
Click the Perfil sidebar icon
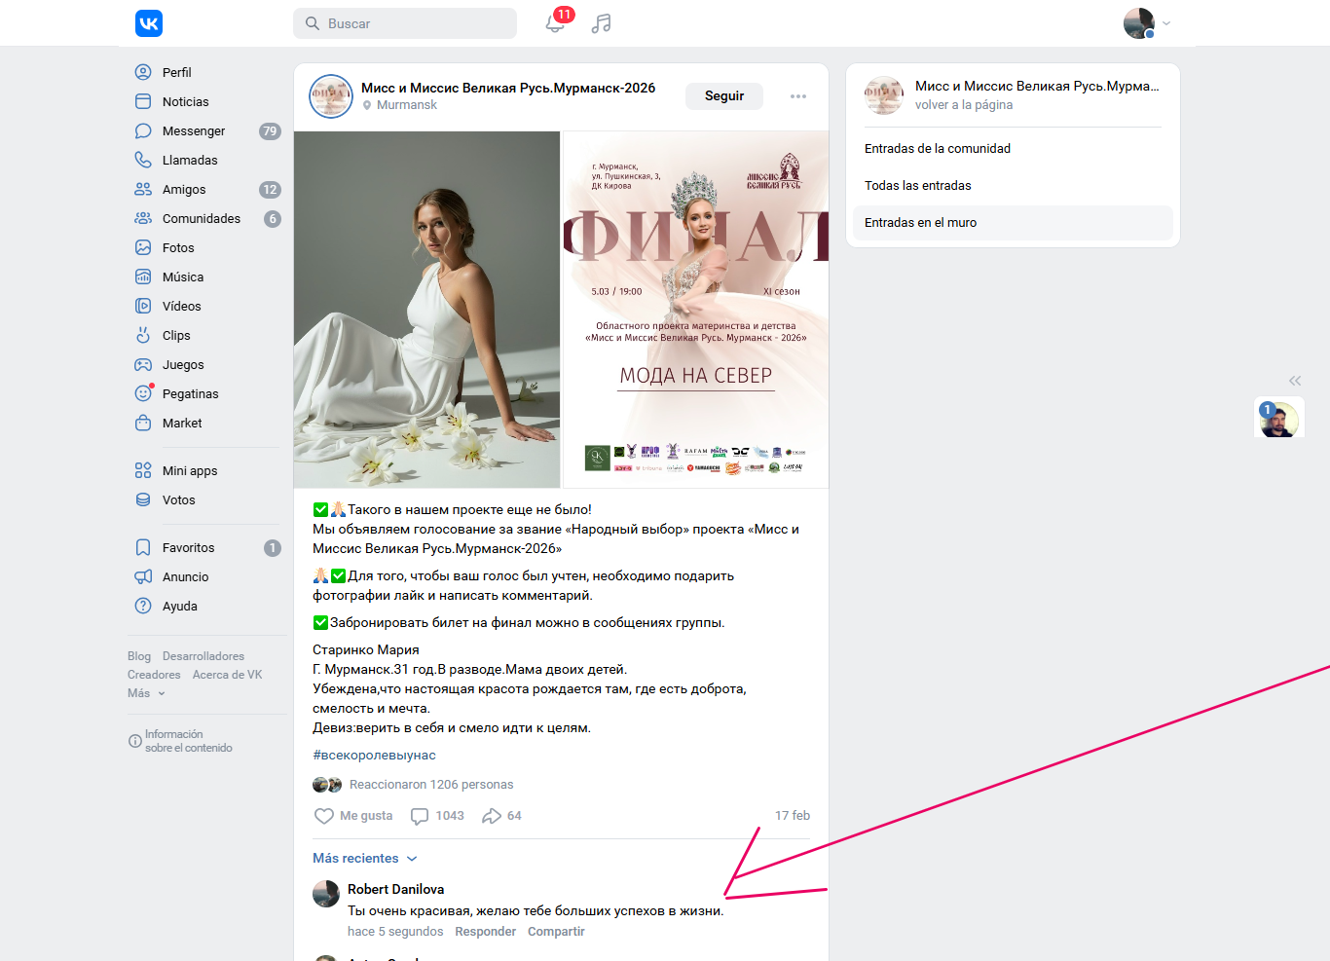coord(143,72)
